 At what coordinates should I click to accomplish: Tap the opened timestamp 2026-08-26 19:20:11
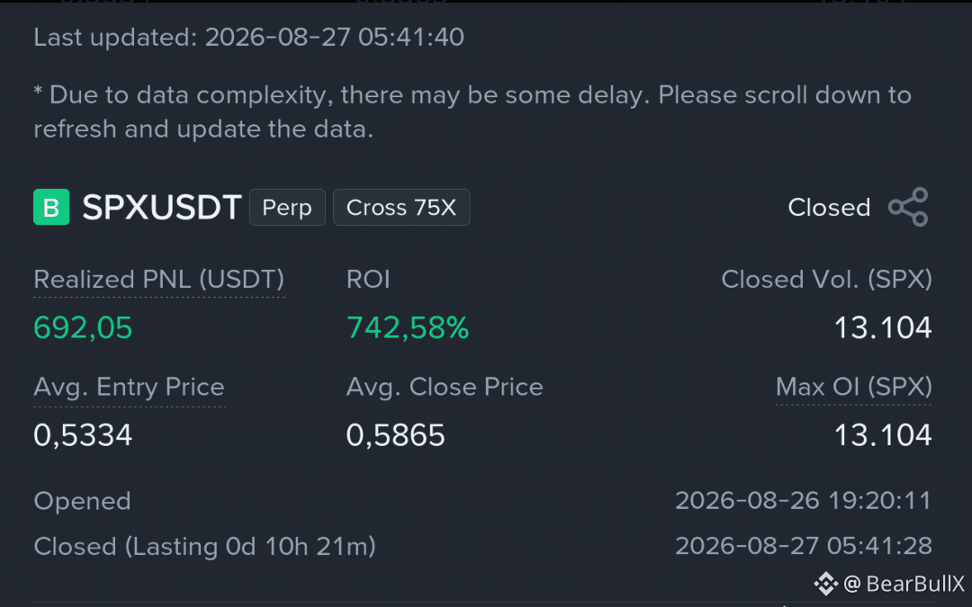[804, 501]
